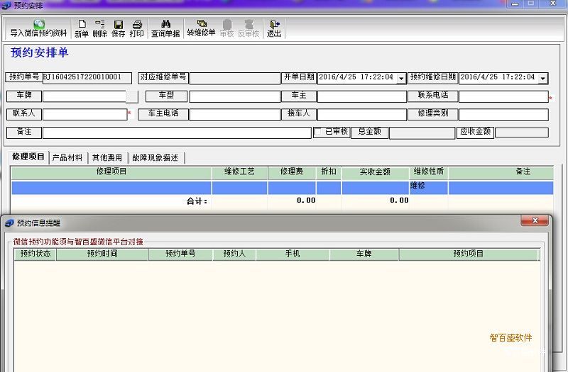Screen dimensions: 568x372
Task: Switch to the 修理项目 tab
Action: coord(28,157)
